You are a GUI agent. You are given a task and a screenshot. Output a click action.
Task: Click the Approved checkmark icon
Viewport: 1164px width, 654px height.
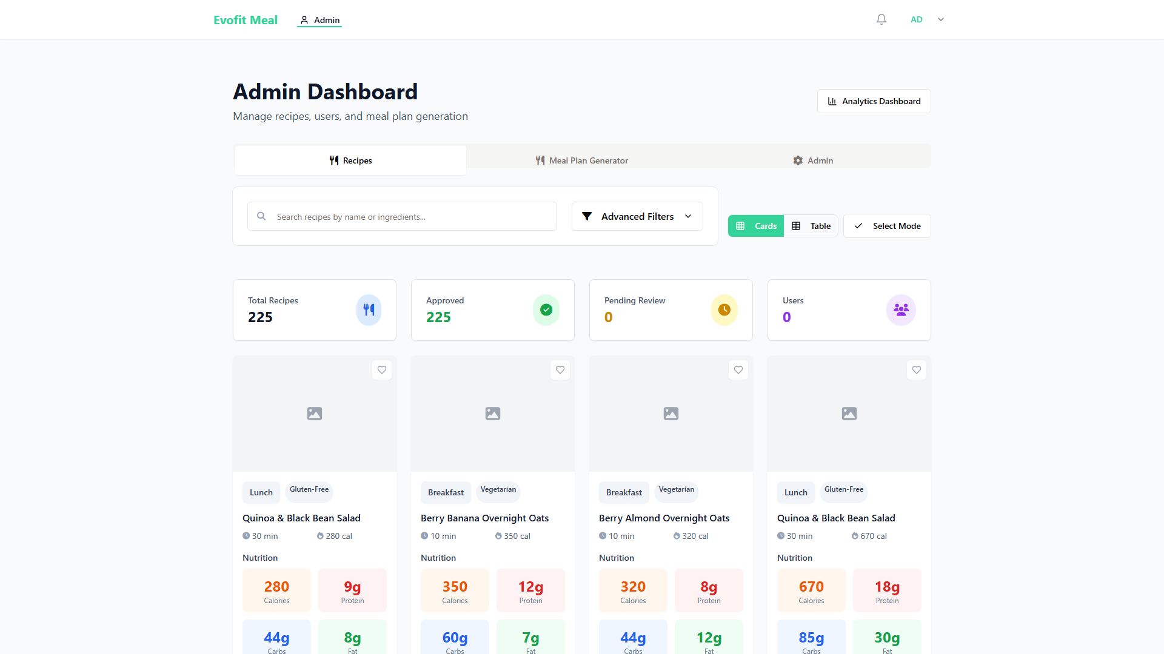[546, 310]
